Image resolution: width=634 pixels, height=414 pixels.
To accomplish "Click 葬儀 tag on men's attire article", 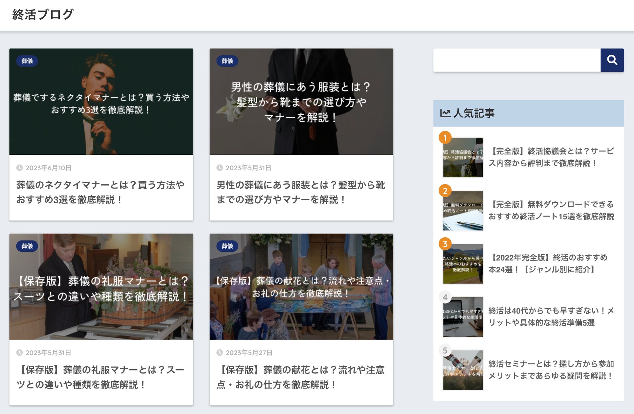I will pos(227,61).
